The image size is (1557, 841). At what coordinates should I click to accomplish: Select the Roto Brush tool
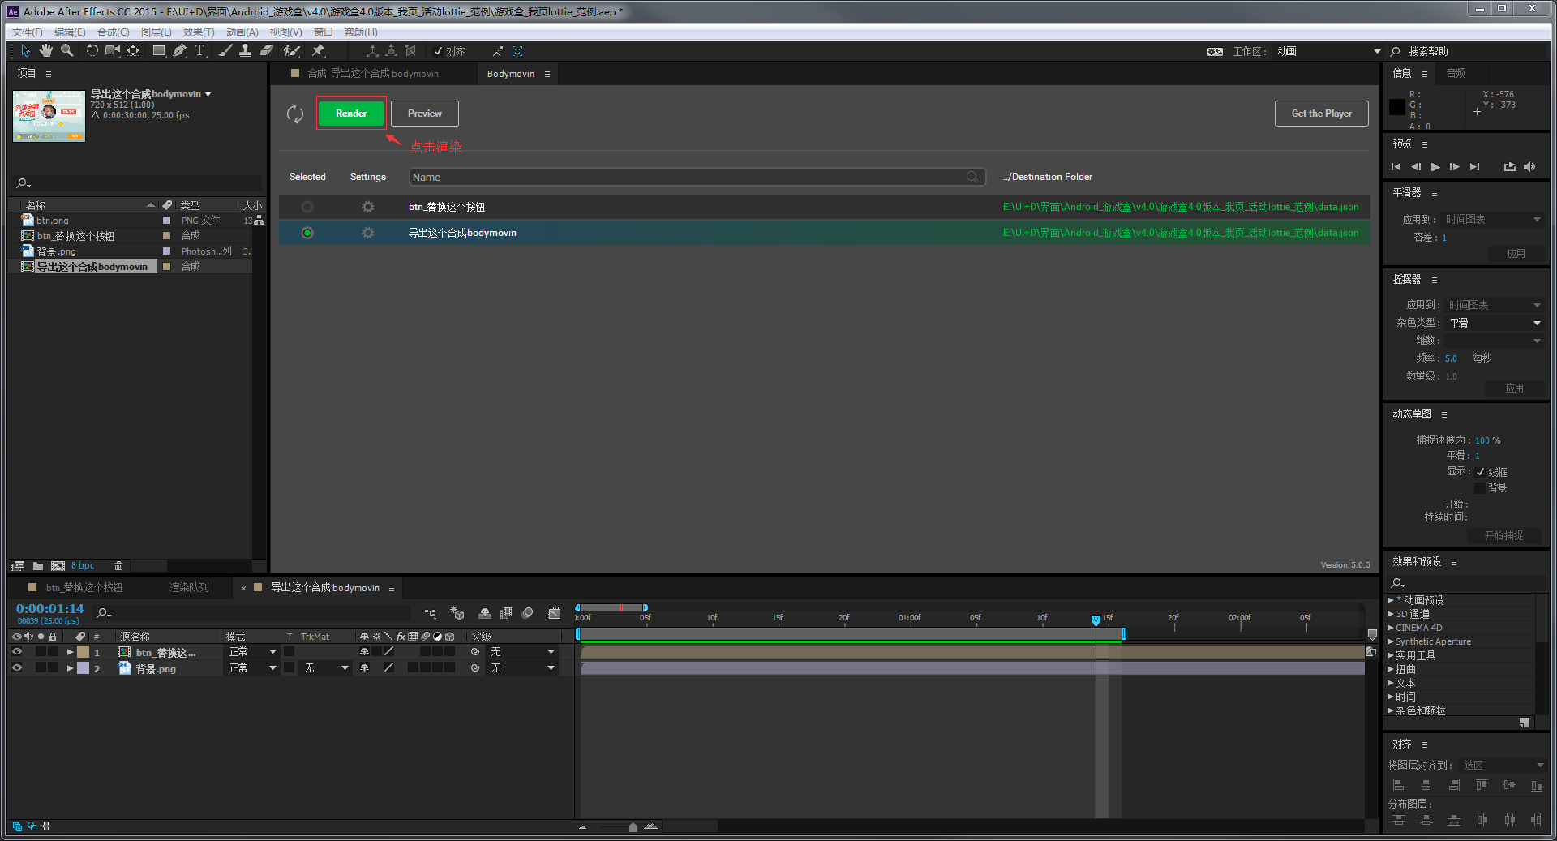292,51
